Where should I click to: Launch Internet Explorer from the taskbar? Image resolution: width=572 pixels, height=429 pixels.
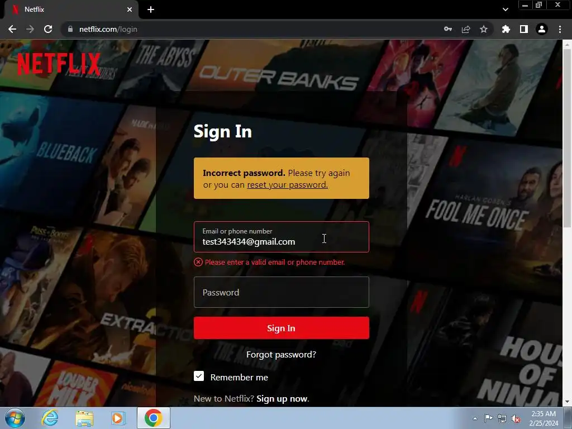pos(50,418)
